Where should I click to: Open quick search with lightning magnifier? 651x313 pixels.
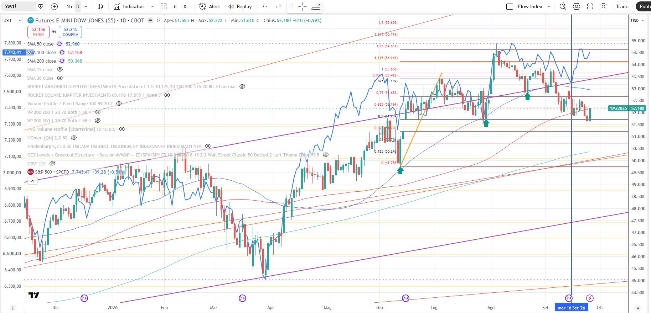point(563,6)
